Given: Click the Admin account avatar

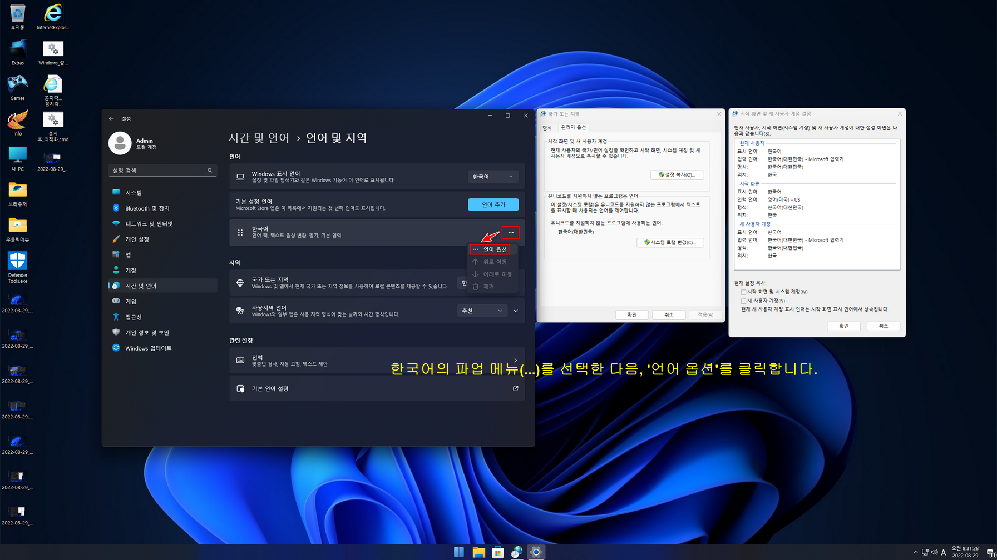Looking at the screenshot, I should click(120, 143).
